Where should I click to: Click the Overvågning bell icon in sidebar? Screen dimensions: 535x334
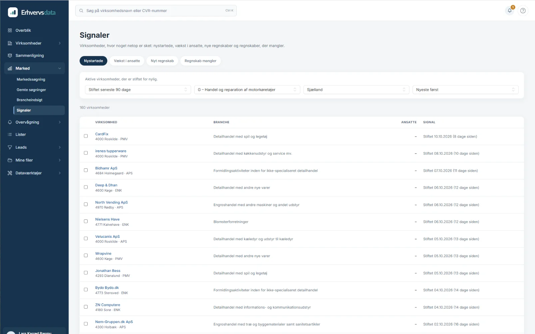[10, 122]
